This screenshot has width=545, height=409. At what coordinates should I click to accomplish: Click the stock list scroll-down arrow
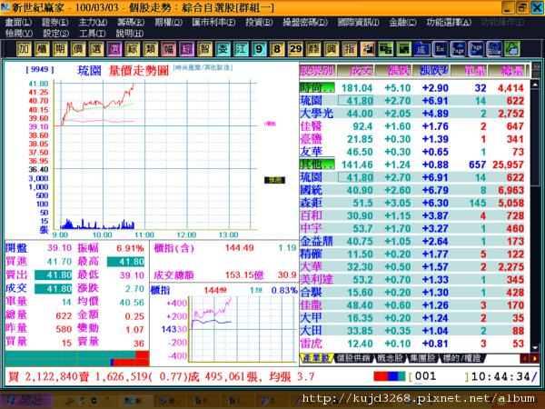535,348
